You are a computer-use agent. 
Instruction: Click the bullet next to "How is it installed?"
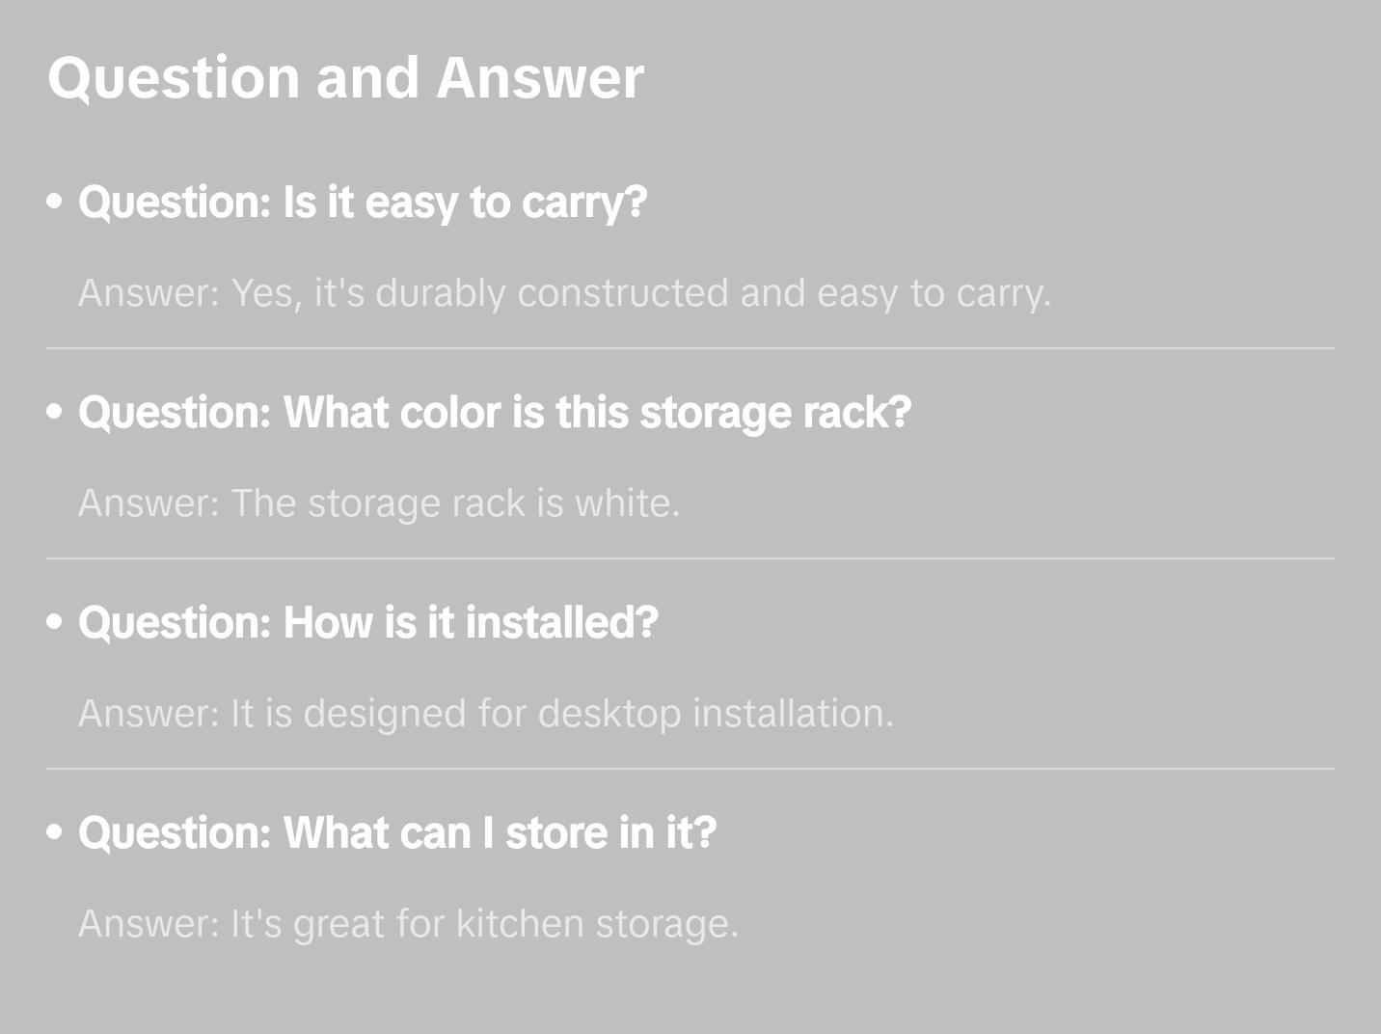point(55,622)
